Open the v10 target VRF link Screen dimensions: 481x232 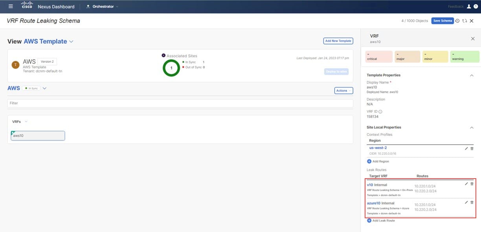(370, 185)
